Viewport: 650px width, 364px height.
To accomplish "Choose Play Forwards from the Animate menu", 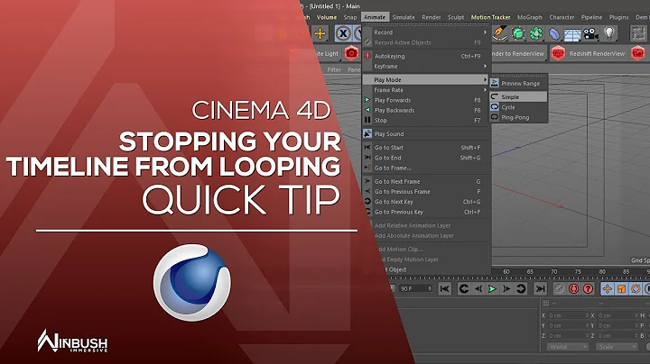I will click(x=427, y=100).
